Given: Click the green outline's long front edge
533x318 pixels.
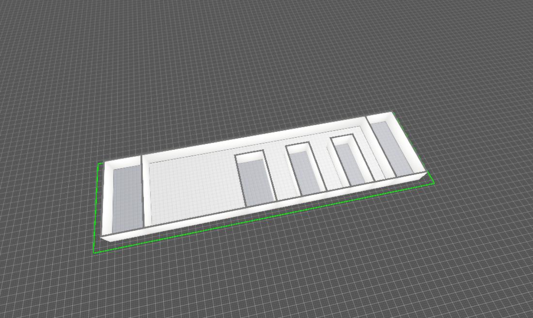Looking at the screenshot, I should pyautogui.click(x=262, y=219).
